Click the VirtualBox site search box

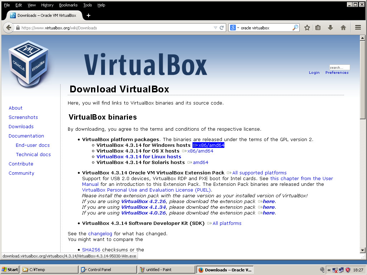339,67
